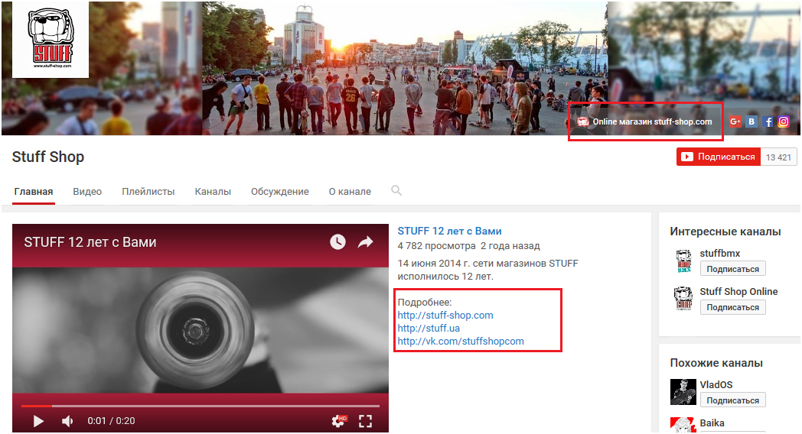This screenshot has width=802, height=434.
Task: Enter fullscreen mode on the video player
Action: pos(365,421)
